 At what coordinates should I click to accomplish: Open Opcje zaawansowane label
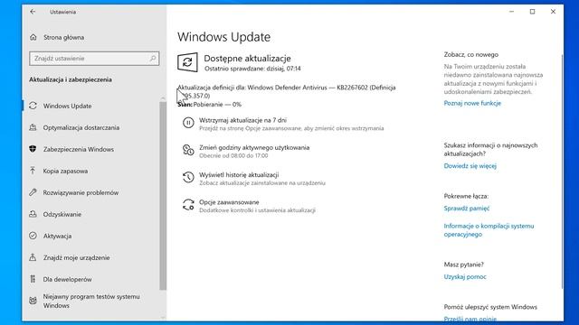click(x=229, y=202)
